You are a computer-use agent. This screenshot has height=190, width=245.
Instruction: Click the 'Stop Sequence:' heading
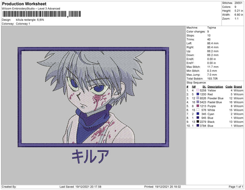196,83
